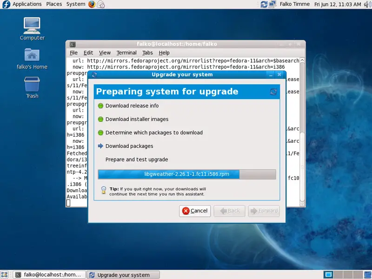Click the Download release info step text
372x279 pixels.
click(x=132, y=106)
